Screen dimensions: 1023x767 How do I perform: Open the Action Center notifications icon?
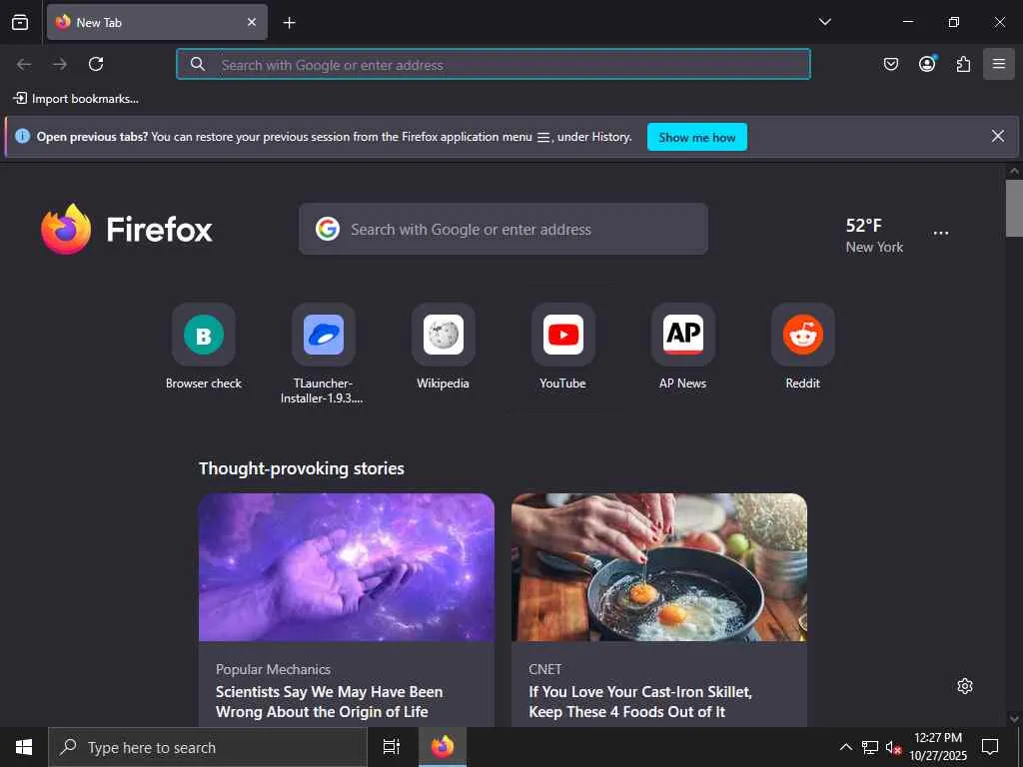click(x=990, y=747)
